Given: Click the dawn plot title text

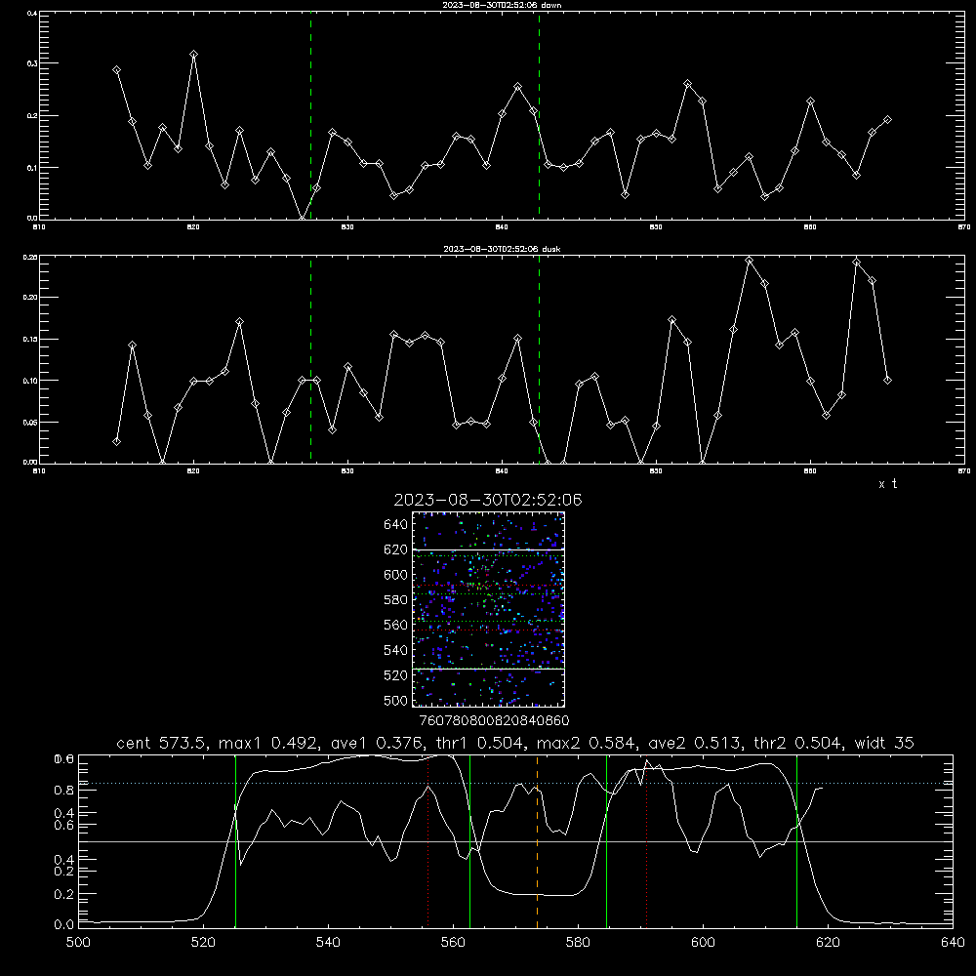Looking at the screenshot, I should pos(502,5).
